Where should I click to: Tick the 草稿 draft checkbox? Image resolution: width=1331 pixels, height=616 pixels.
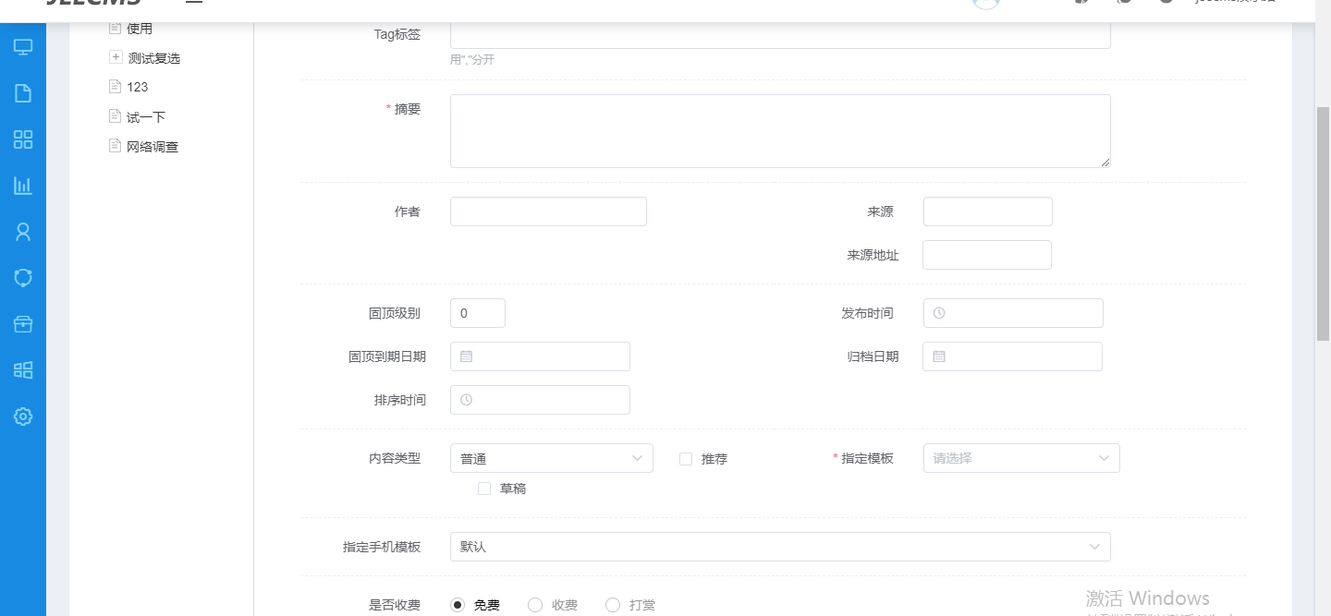(x=484, y=489)
